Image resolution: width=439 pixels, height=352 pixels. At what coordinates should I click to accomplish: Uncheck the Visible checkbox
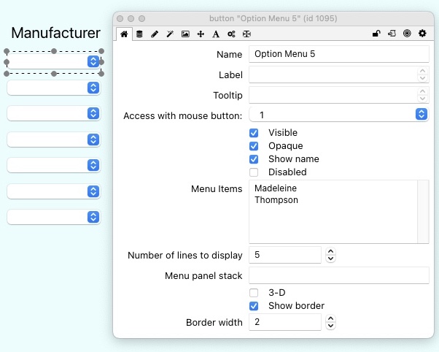[254, 133]
